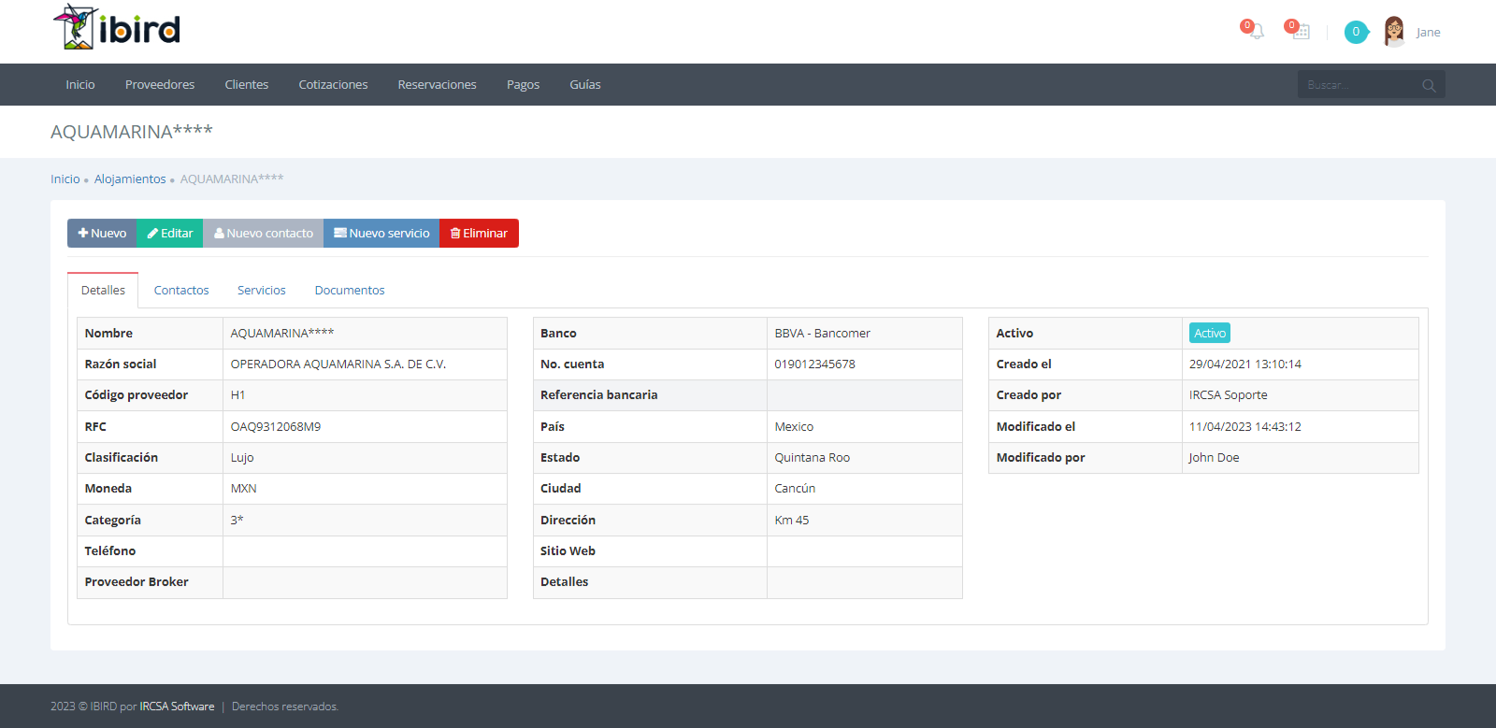Click the search magnifier icon

pyautogui.click(x=1429, y=85)
